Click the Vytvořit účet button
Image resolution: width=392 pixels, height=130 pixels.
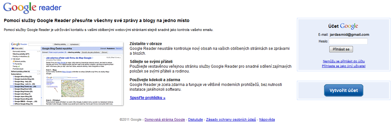pos(343,90)
